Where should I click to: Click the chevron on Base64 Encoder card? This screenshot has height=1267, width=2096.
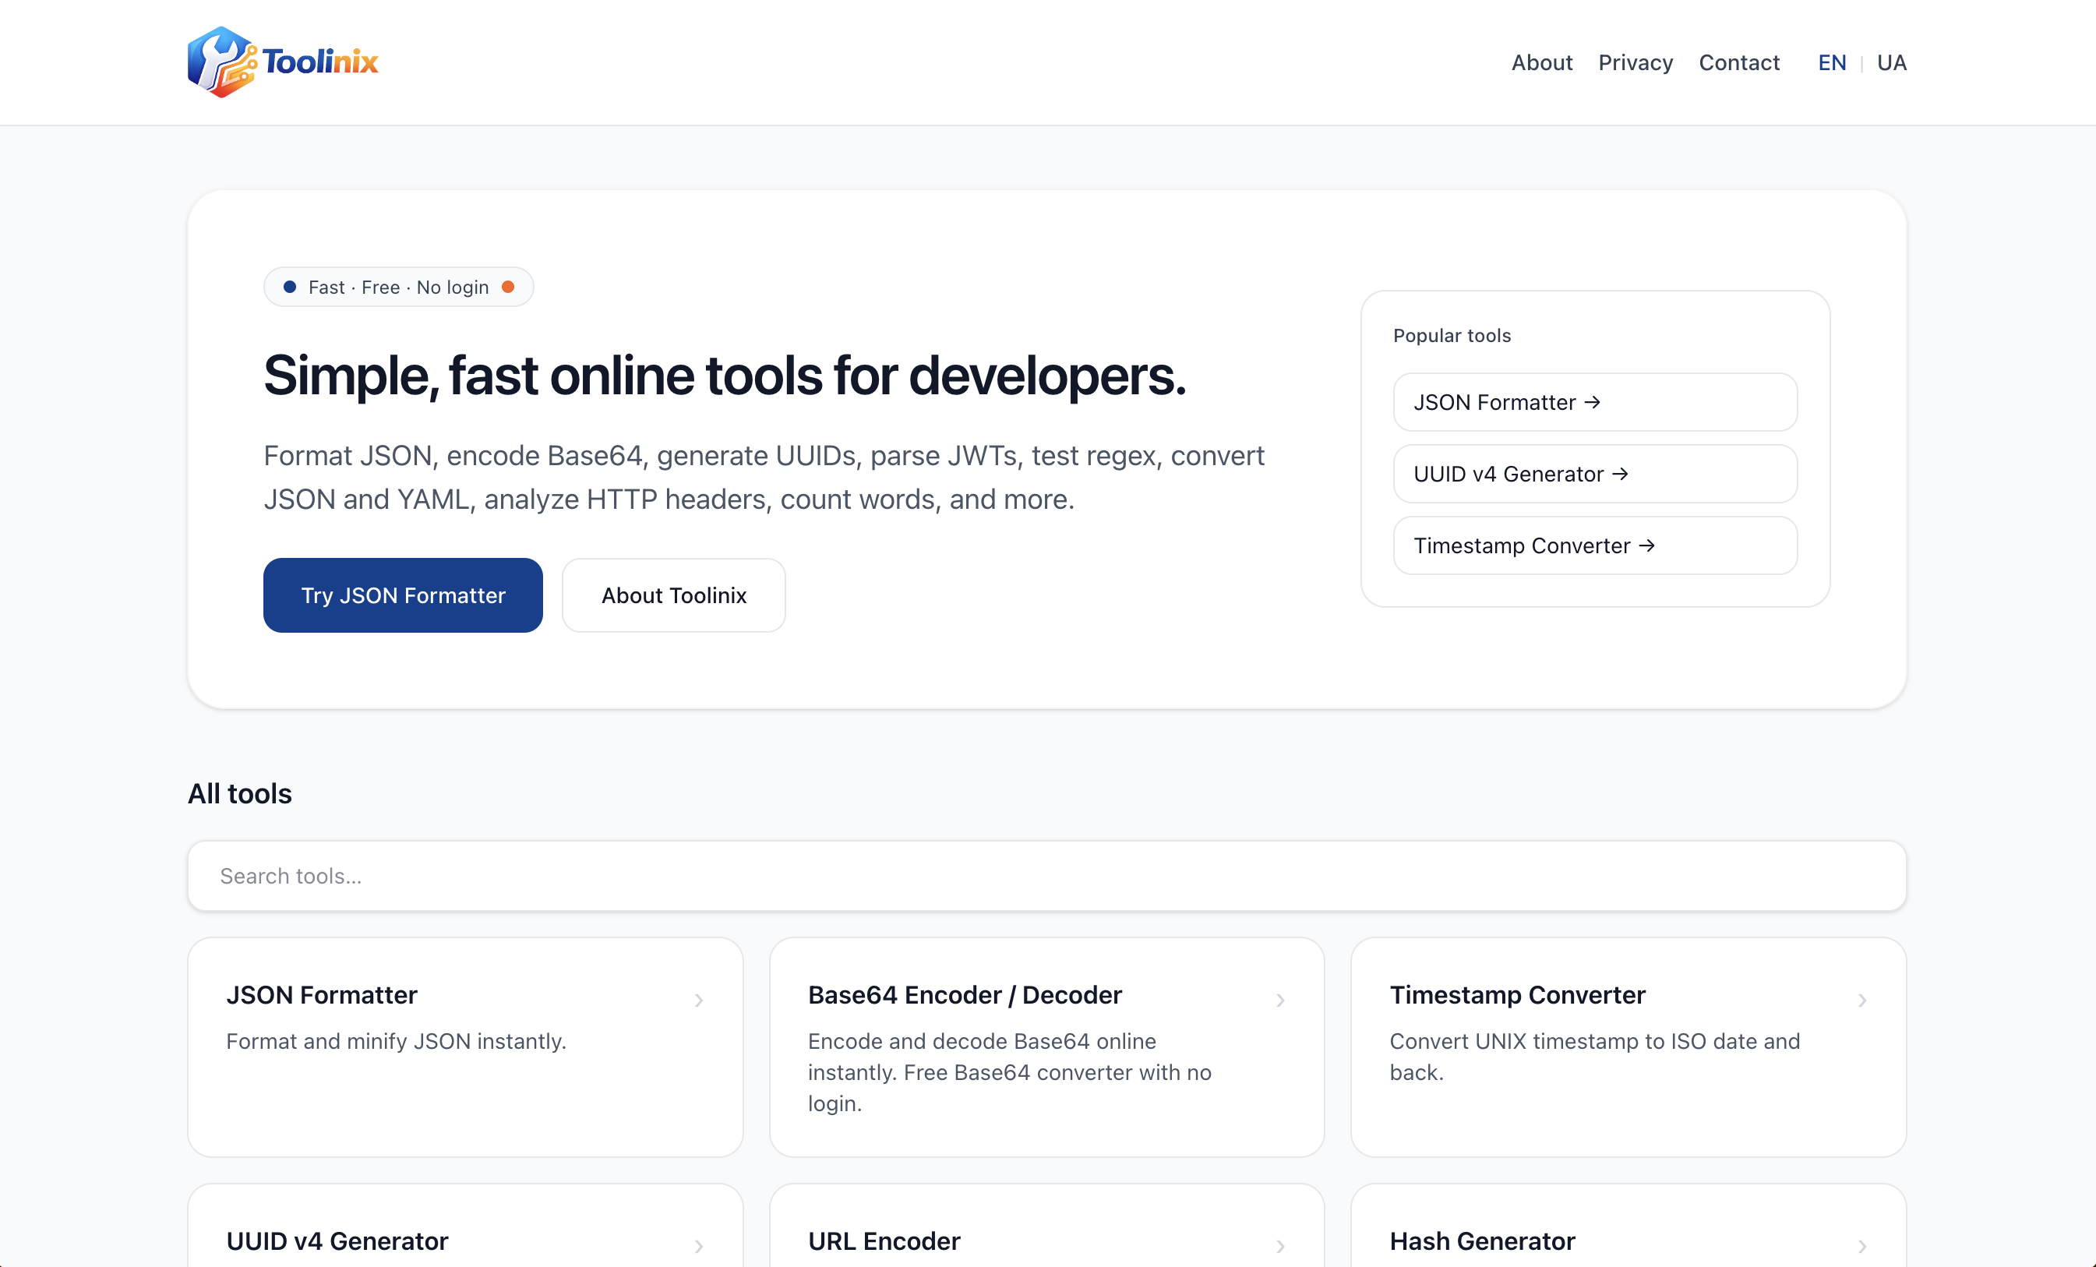click(x=1280, y=1000)
